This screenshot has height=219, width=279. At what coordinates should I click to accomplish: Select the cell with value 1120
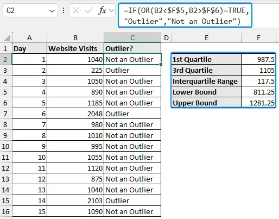pyautogui.click(x=75, y=168)
